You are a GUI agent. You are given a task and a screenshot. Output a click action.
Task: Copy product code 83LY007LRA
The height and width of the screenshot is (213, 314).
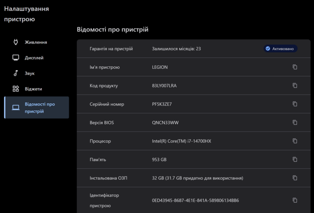pyautogui.click(x=295, y=85)
